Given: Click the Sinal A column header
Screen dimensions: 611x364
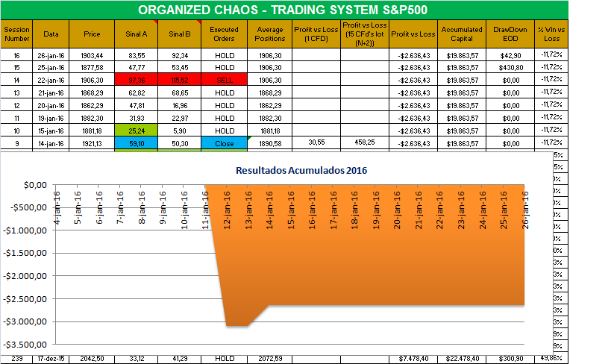Looking at the screenshot, I should (x=137, y=34).
